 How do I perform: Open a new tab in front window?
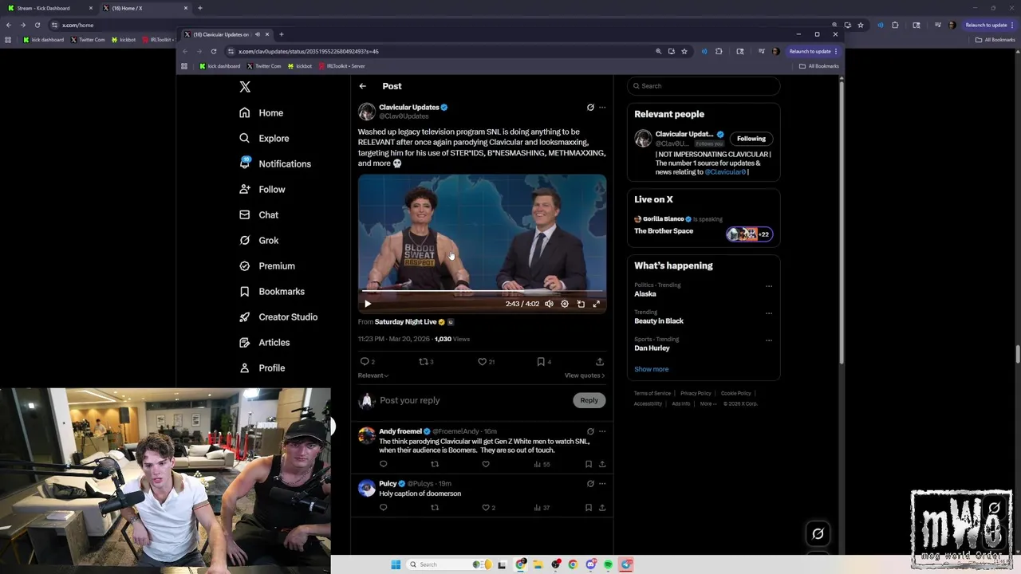281,34
